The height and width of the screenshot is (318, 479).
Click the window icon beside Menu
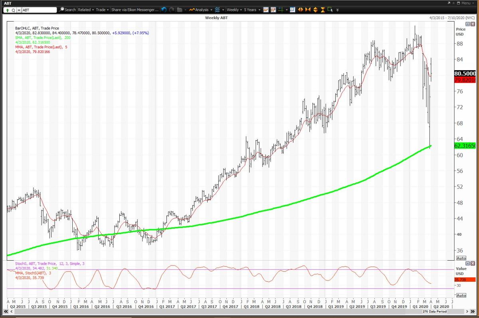click(458, 3)
